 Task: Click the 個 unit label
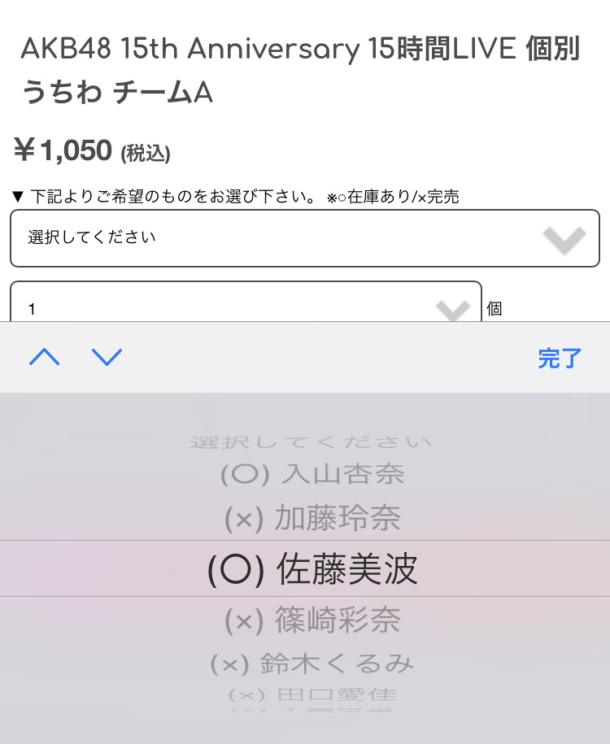(495, 309)
